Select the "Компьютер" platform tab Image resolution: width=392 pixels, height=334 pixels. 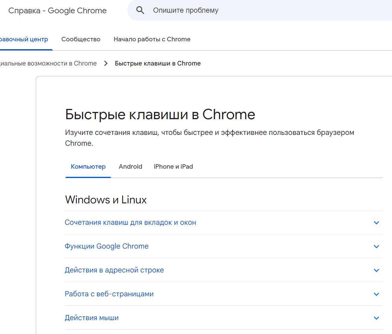point(88,167)
